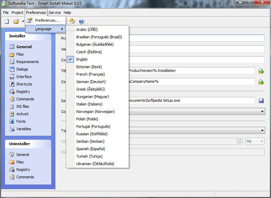Choose Norwegian from language list
The image size is (271, 198).
98,112
